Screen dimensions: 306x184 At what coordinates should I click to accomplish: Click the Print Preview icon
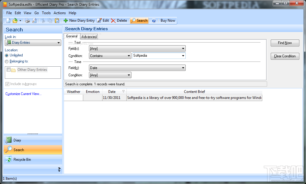coord(34,21)
